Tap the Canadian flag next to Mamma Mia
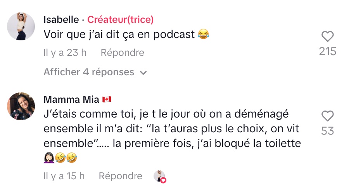Screen dimensions: 349x187 (107, 99)
